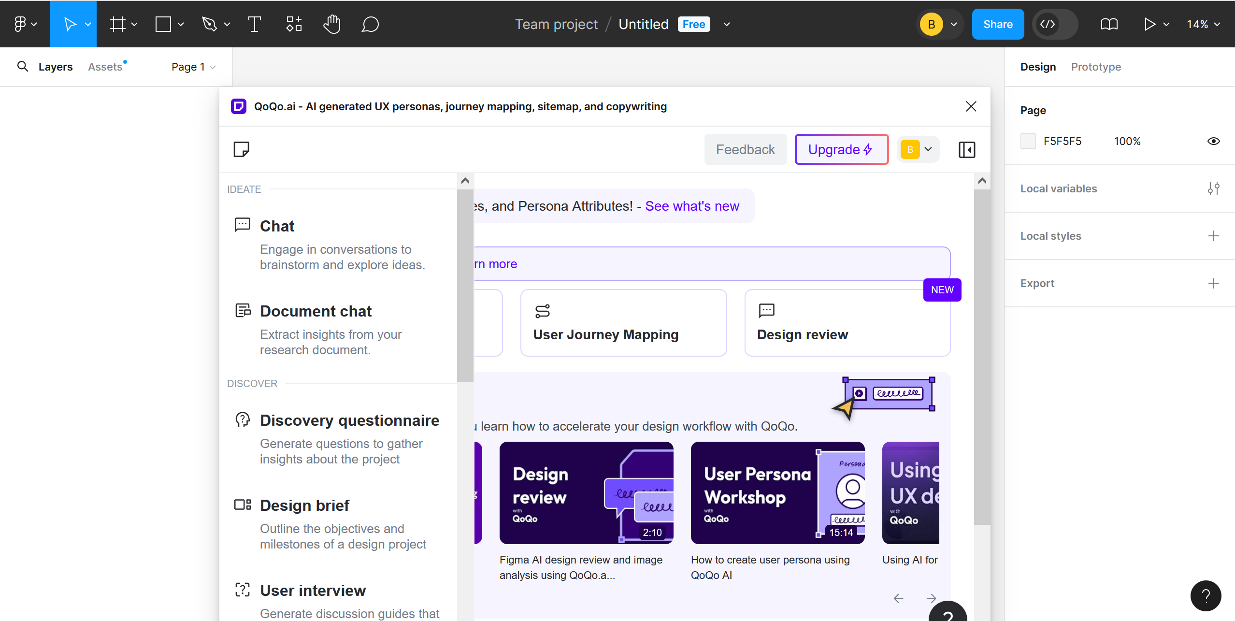Click the Local variables label
The height and width of the screenshot is (621, 1235).
point(1058,188)
